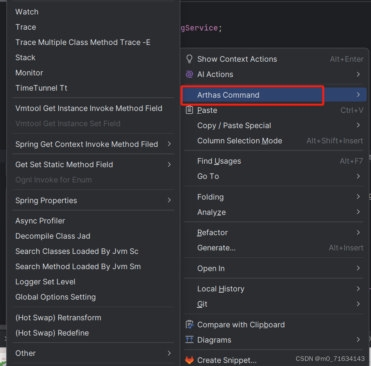Expand the Get Set Static Method Field submenu
Viewport: 371px width, 366px height.
coord(169,164)
